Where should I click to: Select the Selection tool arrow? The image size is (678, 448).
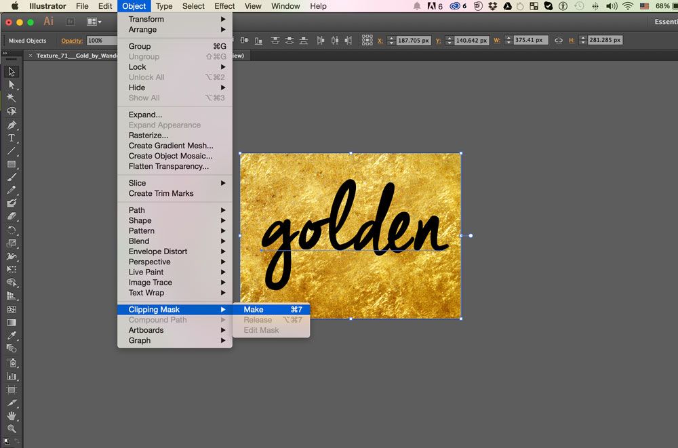12,72
